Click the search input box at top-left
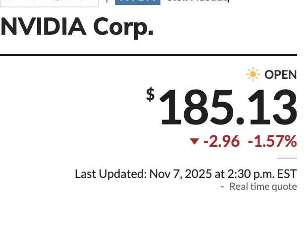The image size is (307, 231). 50,2
